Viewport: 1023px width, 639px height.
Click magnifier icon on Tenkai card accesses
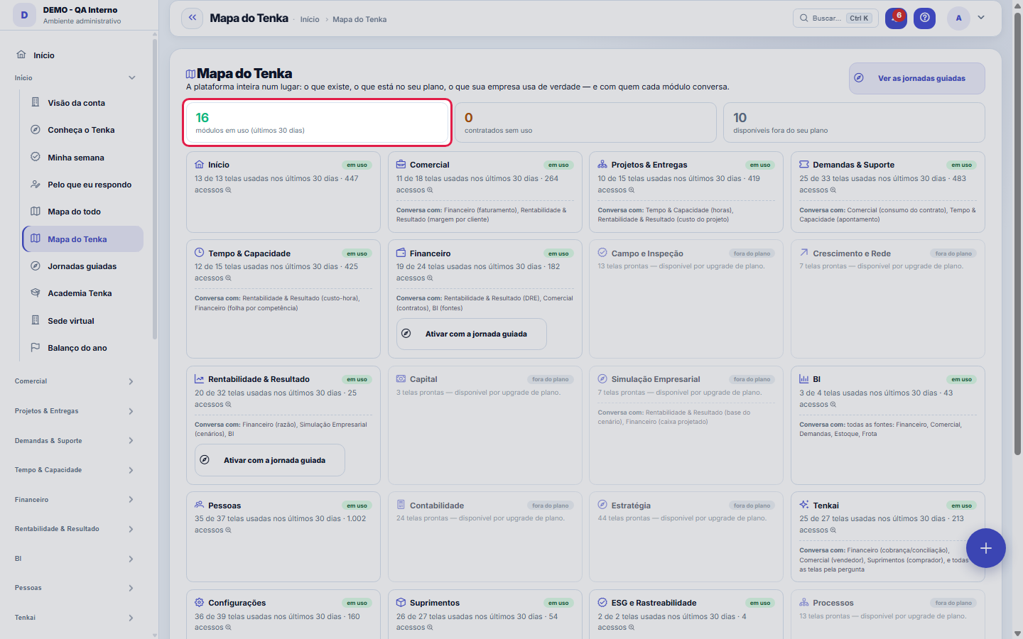pos(833,530)
